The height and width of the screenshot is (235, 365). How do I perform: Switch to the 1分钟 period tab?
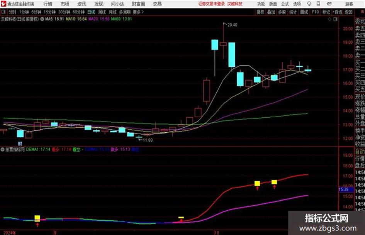pos(24,12)
